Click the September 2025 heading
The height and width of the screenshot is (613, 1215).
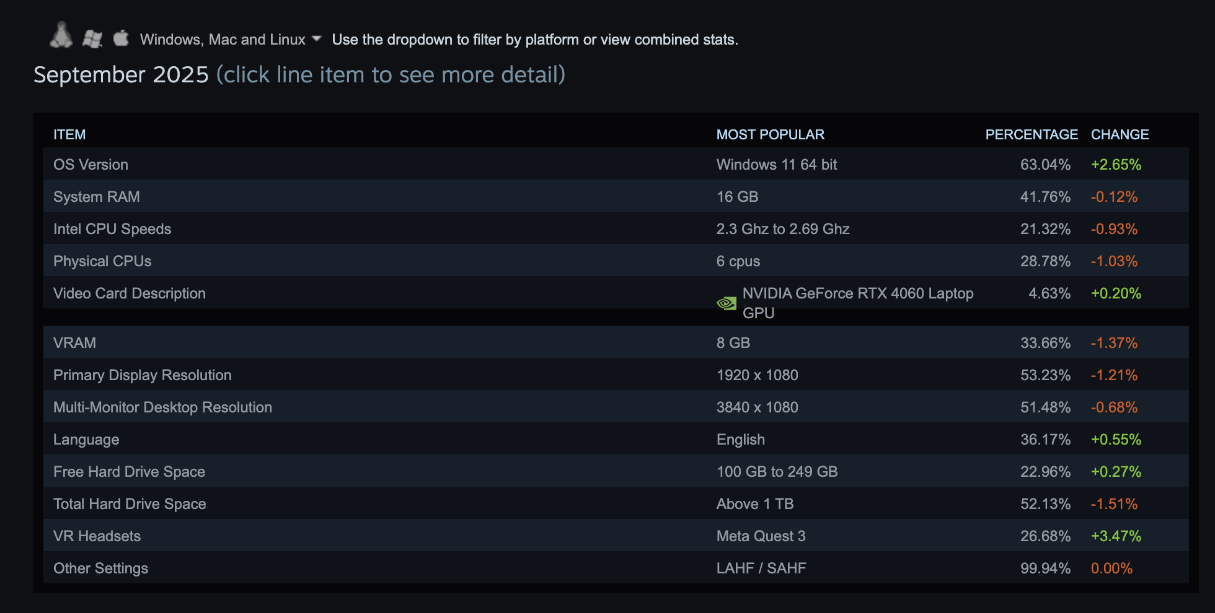pos(121,75)
